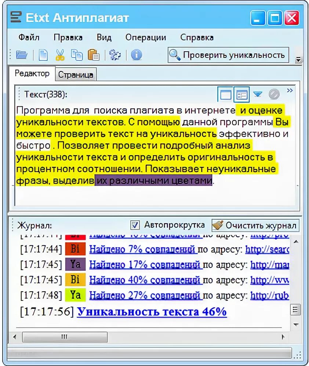309x366 pixels.
Task: Click the yellow Bi badge at 17:17:45
Action: pos(75,279)
